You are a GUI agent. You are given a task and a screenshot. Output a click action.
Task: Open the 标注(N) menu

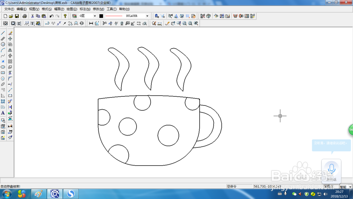pos(85,9)
